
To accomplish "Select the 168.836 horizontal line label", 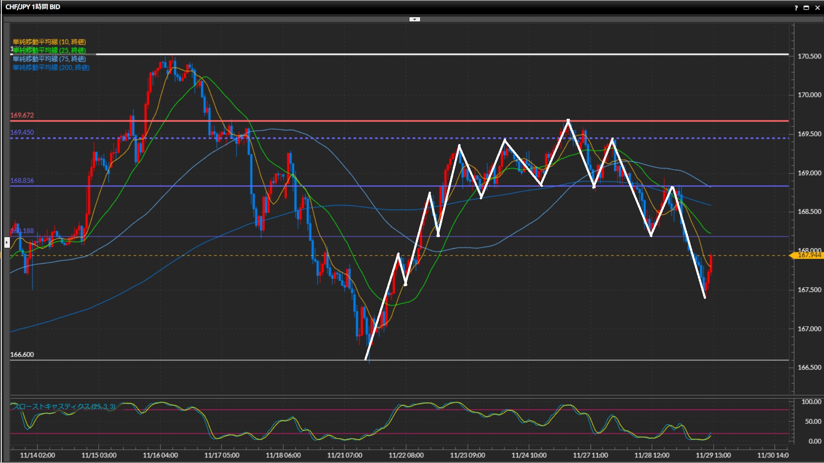I will click(22, 180).
